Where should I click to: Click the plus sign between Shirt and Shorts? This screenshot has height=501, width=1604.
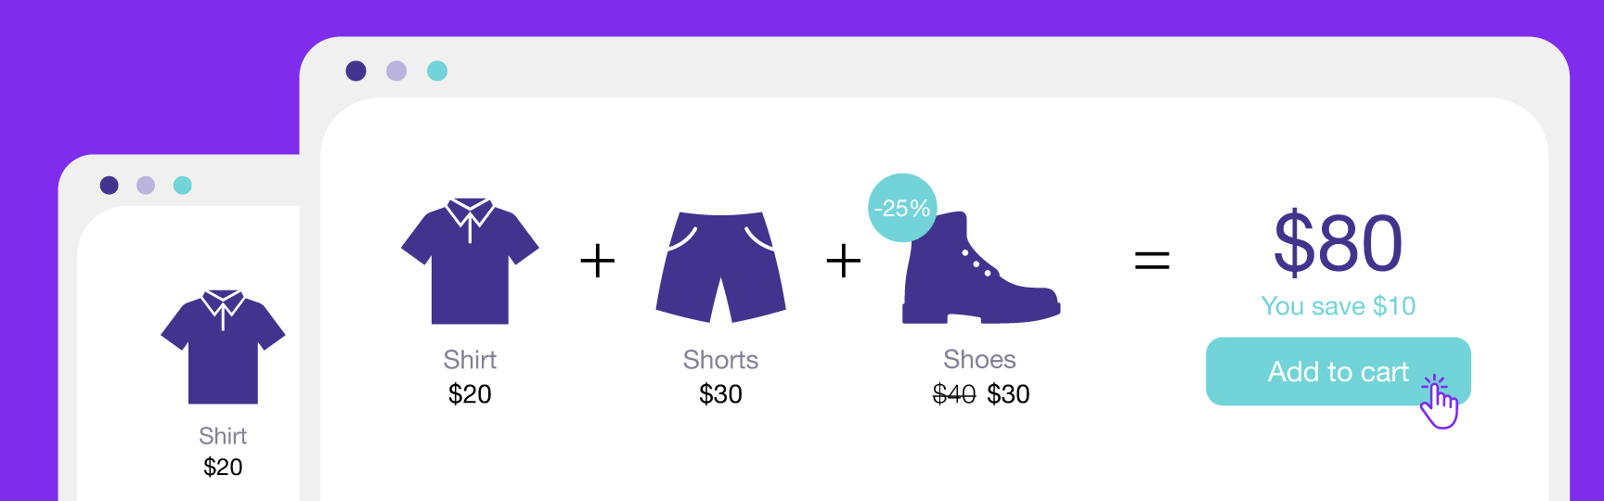coord(598,261)
